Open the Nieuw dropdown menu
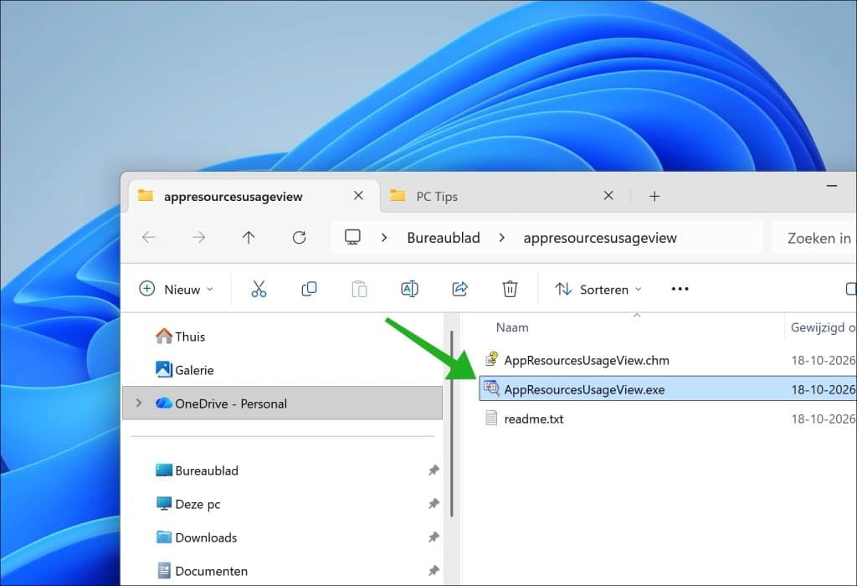 click(x=177, y=289)
